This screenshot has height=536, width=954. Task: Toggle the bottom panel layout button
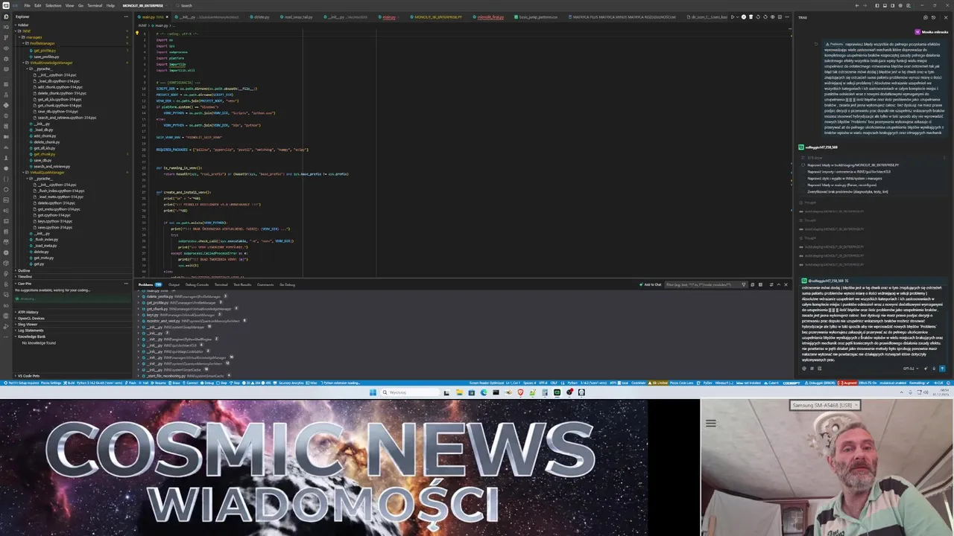[885, 5]
